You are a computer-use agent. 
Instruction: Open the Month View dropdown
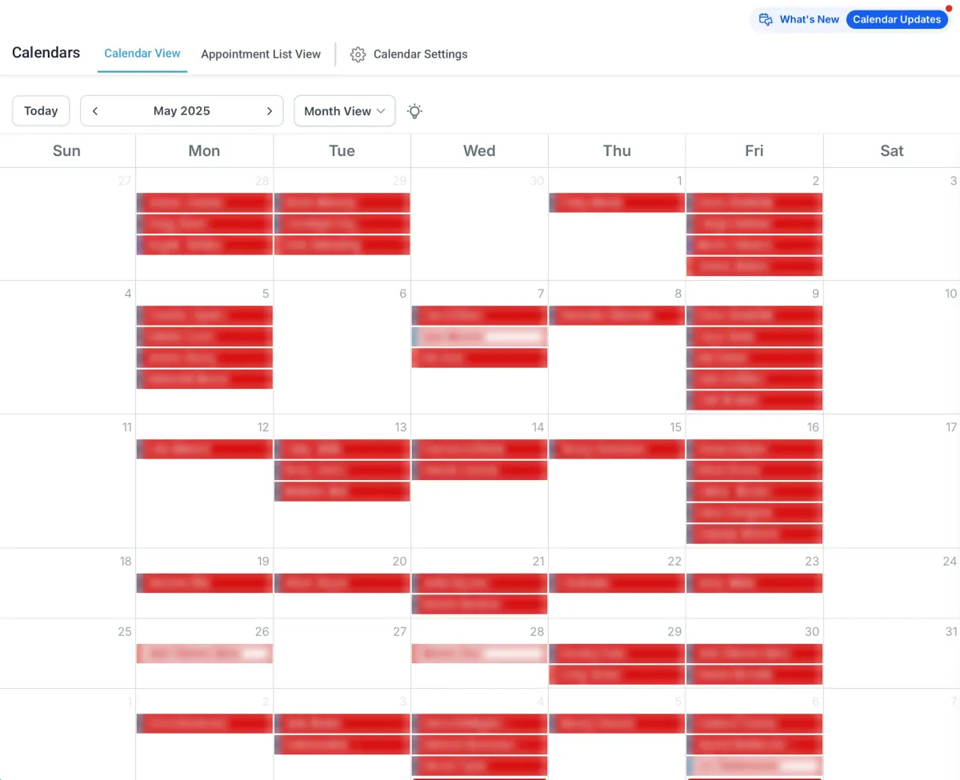coord(345,111)
